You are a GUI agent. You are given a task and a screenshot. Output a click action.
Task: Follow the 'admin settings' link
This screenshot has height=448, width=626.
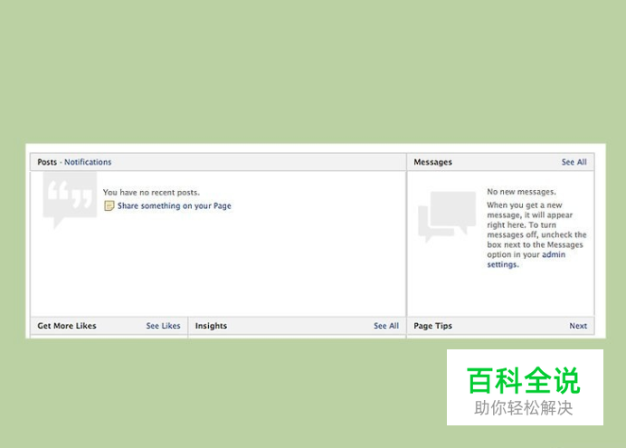[526, 260]
